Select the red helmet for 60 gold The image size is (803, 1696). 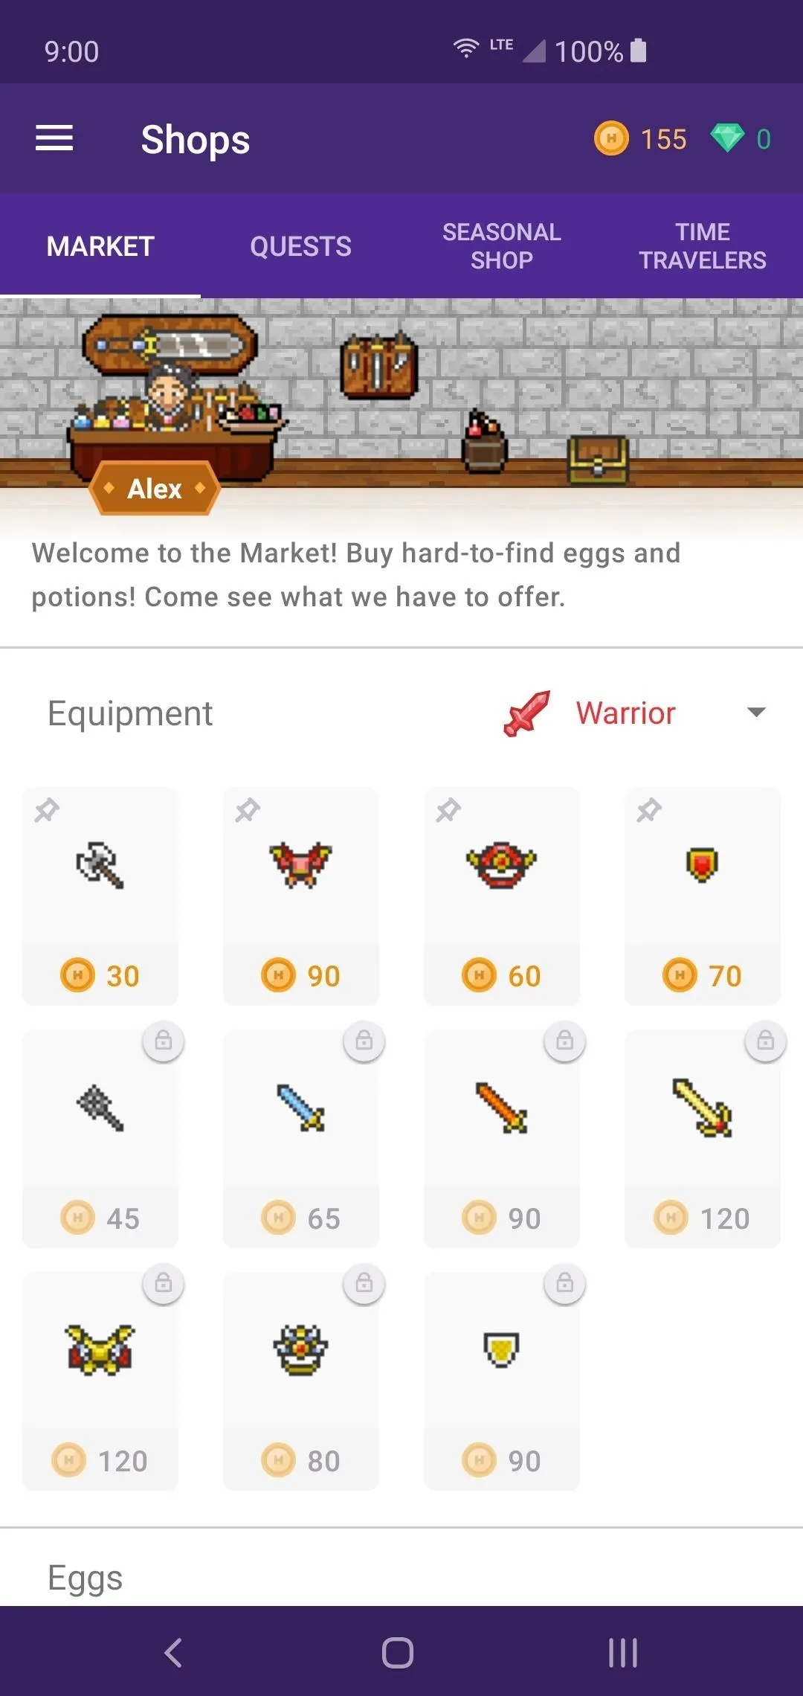(502, 896)
